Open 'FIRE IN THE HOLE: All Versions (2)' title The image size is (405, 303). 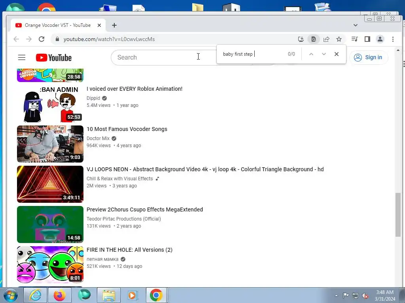click(129, 250)
